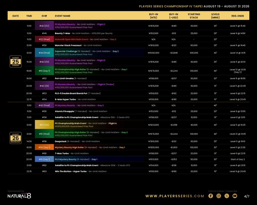Image resolution: width=257 pixels, height=205 pixels.
Task: Open the Facebook social icon
Action: click(x=211, y=196)
